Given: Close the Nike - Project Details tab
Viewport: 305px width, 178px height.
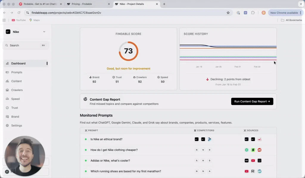Looking at the screenshot, I should pos(157,4).
